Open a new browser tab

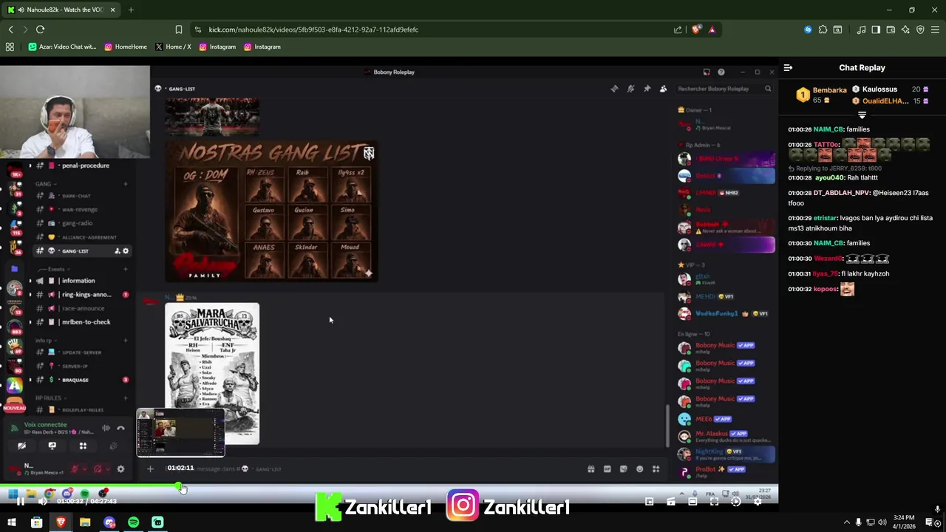pos(131,10)
